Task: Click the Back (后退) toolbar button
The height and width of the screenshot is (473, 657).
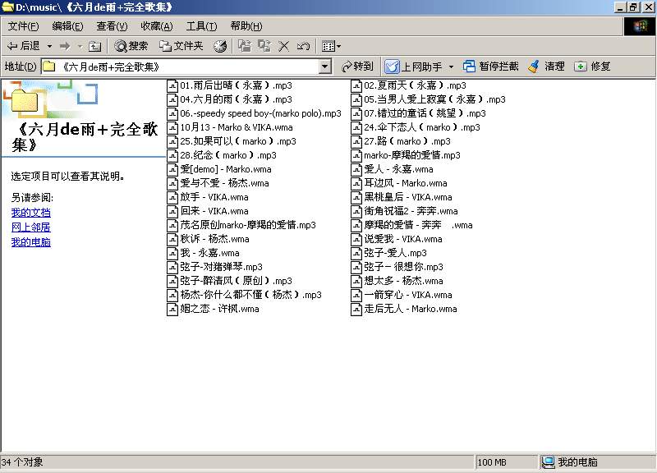Action: tap(24, 46)
